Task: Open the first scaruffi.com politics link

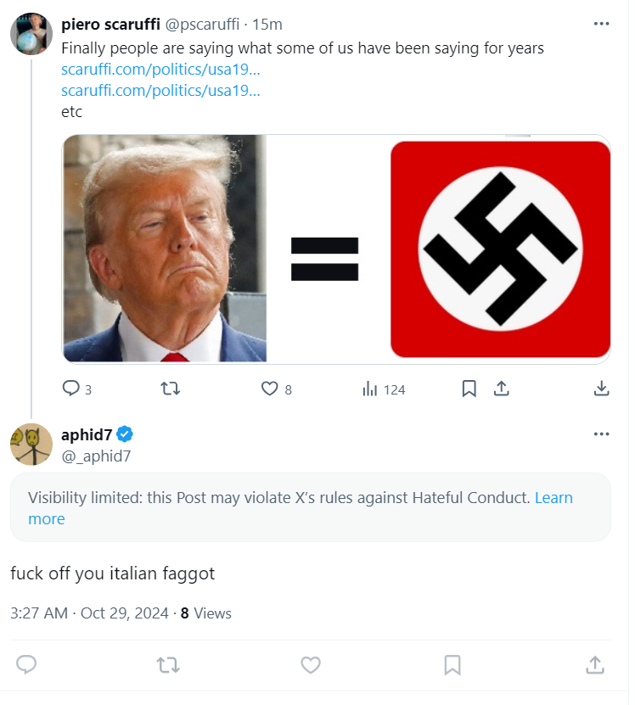Action: point(160,70)
